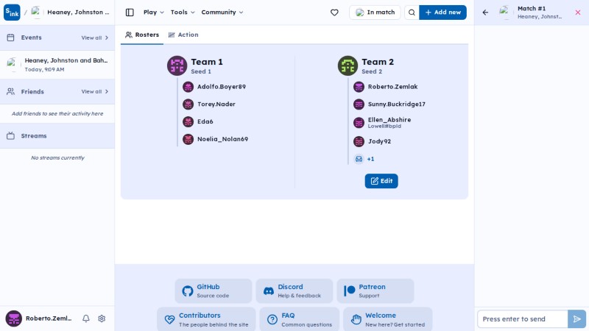Close the Match #1 chat panel
Viewport: 589px width, 331px height.
(578, 13)
